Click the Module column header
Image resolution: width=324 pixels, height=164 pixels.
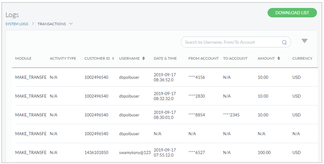tap(23, 59)
